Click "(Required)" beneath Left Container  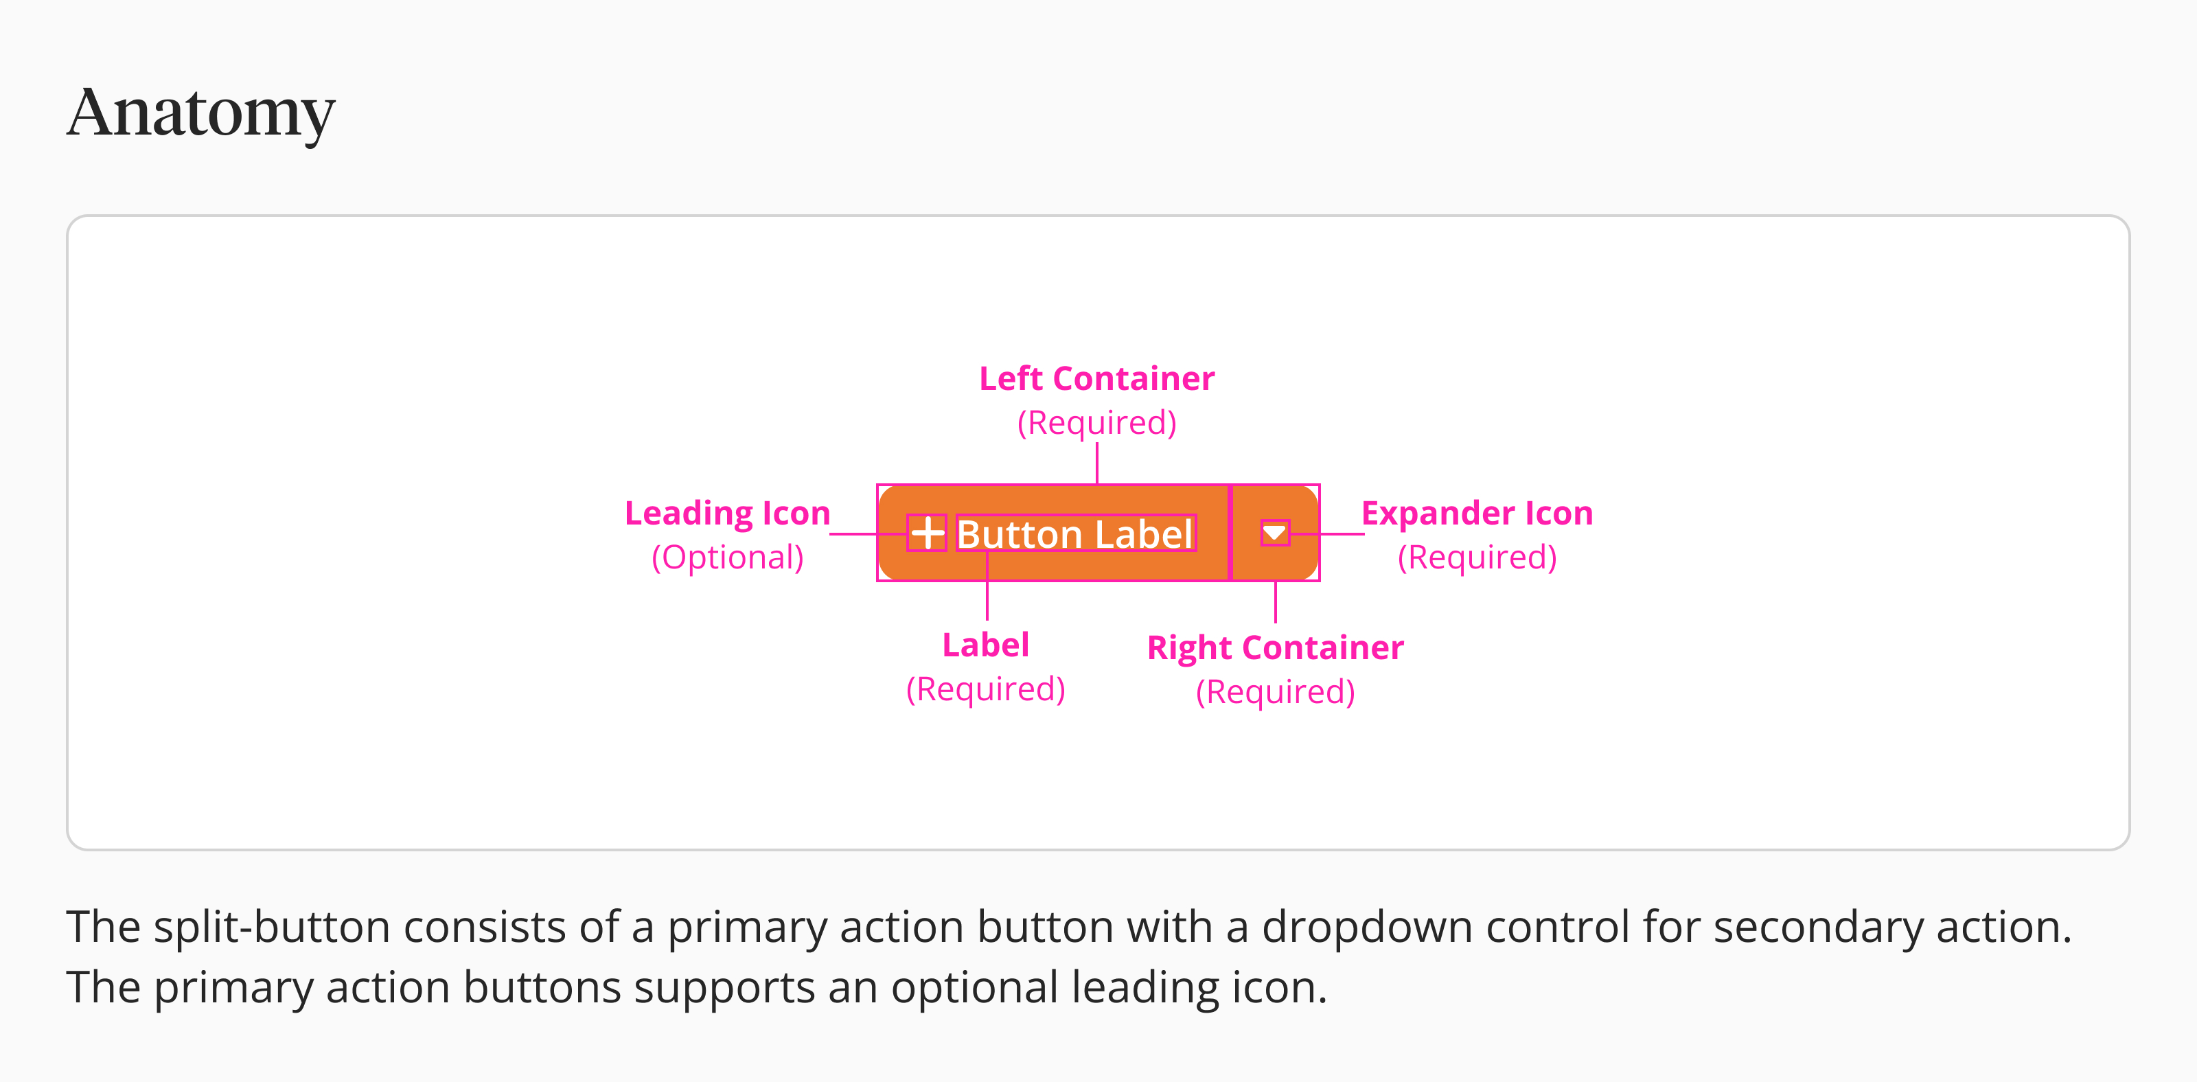click(x=1097, y=423)
